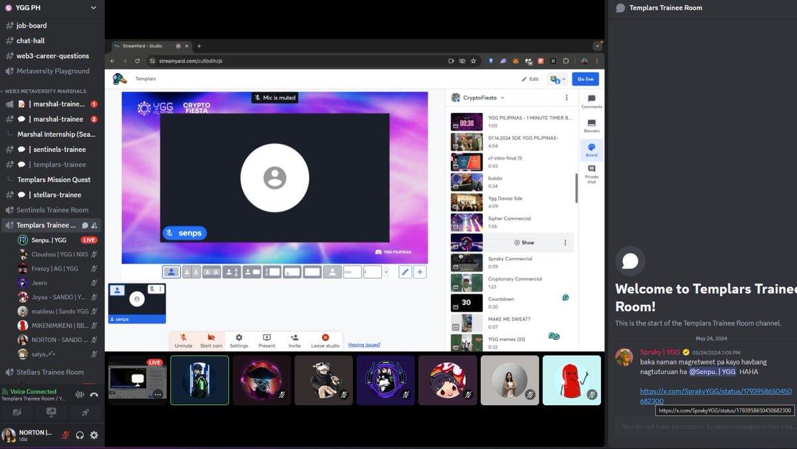Select solo layout in layout bar
Screen dimensions: 797x449
click(x=171, y=272)
